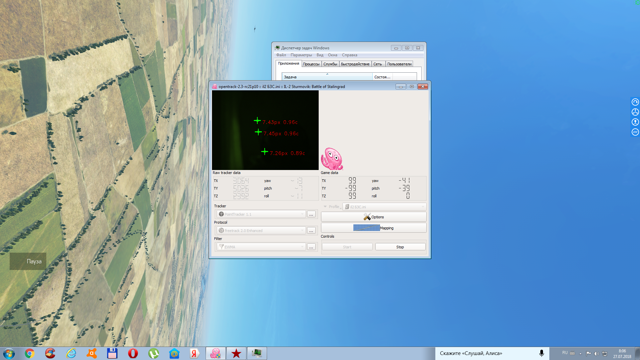
Task: Open Файл menu in Task Manager
Action: tap(281, 55)
